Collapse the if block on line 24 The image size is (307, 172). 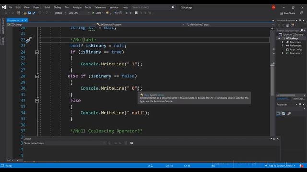point(37,52)
